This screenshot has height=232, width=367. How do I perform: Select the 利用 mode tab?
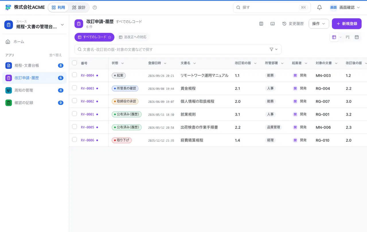point(58,7)
